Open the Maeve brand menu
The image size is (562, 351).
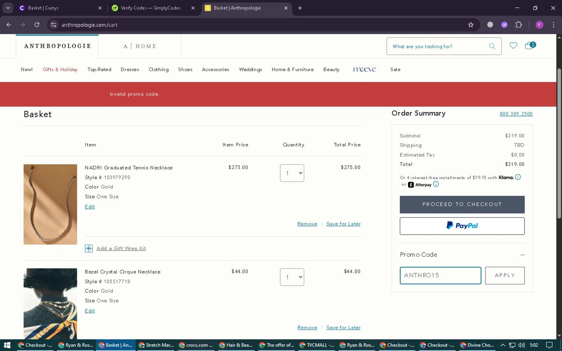pyautogui.click(x=364, y=70)
